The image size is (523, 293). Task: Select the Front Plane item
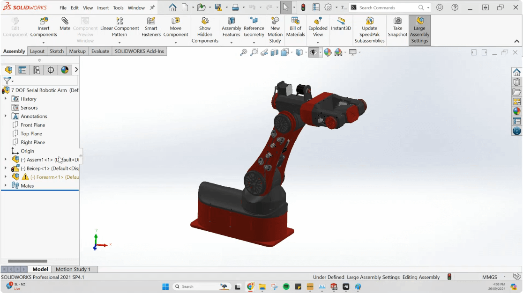point(33,125)
